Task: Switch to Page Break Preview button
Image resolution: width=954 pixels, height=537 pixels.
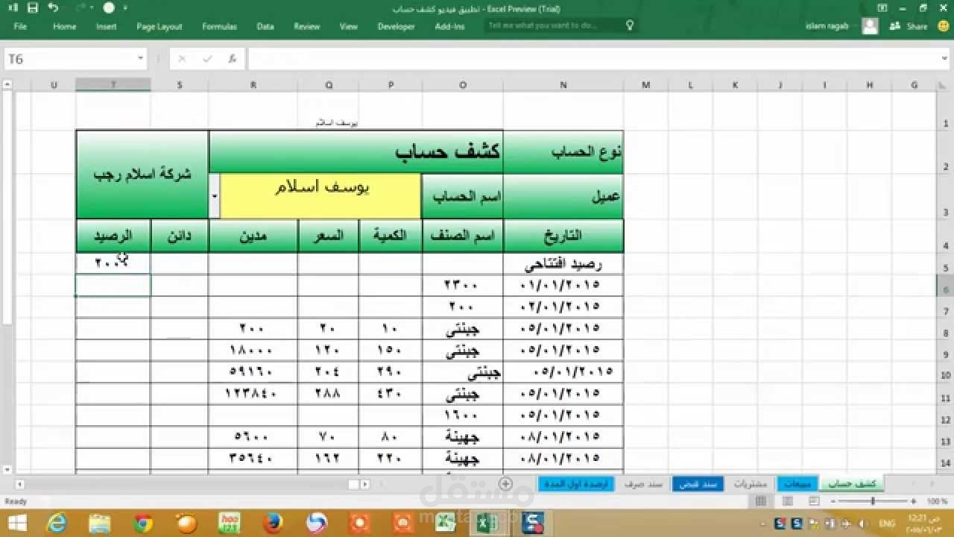Action: [x=814, y=502]
